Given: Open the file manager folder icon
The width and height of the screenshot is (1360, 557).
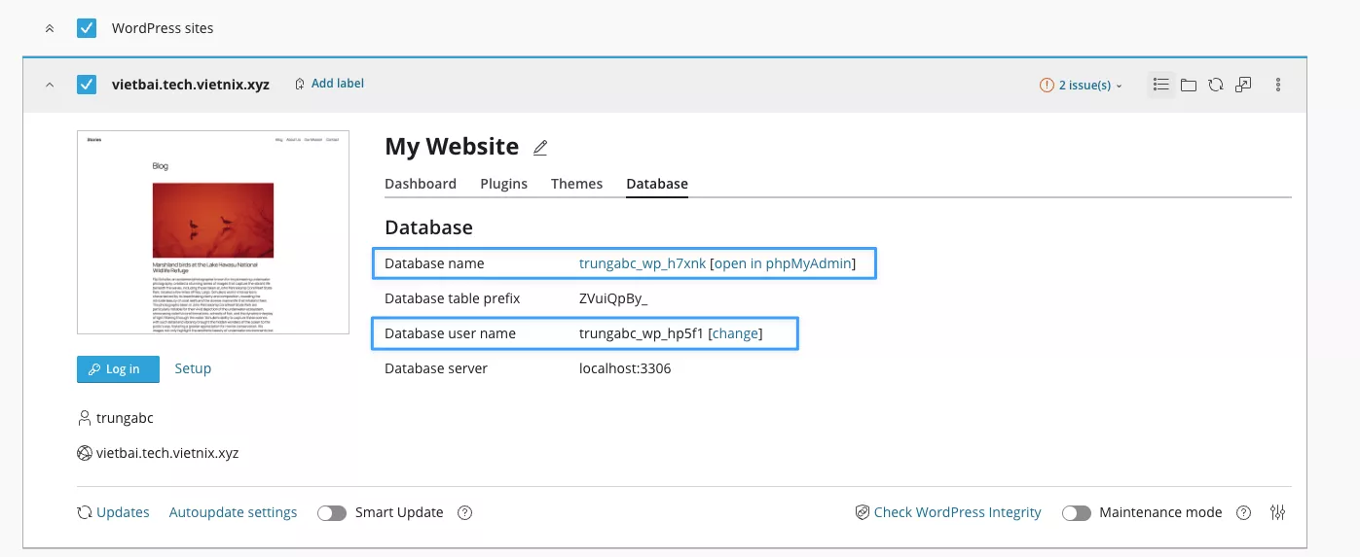Looking at the screenshot, I should (x=1189, y=85).
